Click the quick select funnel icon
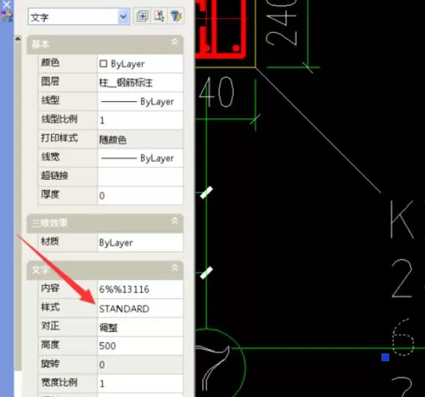 click(176, 16)
